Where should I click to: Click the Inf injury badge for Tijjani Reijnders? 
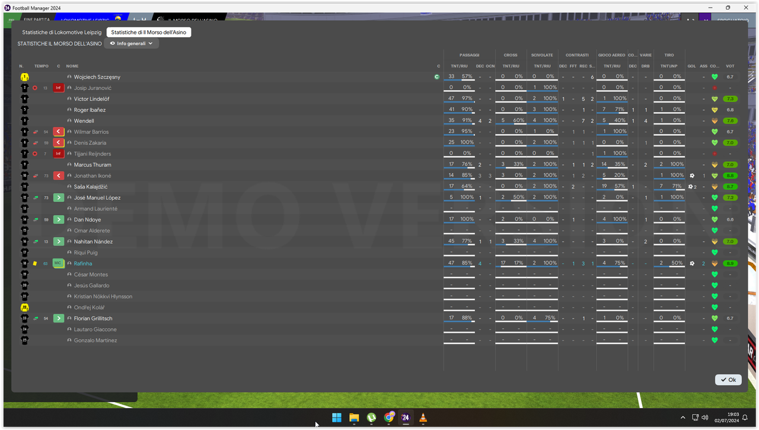59,154
